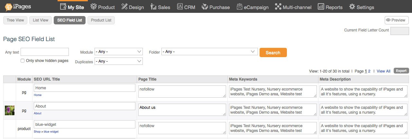Screen dimensions: 412x139
Task: Expand the Folder dropdown
Action: [209, 52]
